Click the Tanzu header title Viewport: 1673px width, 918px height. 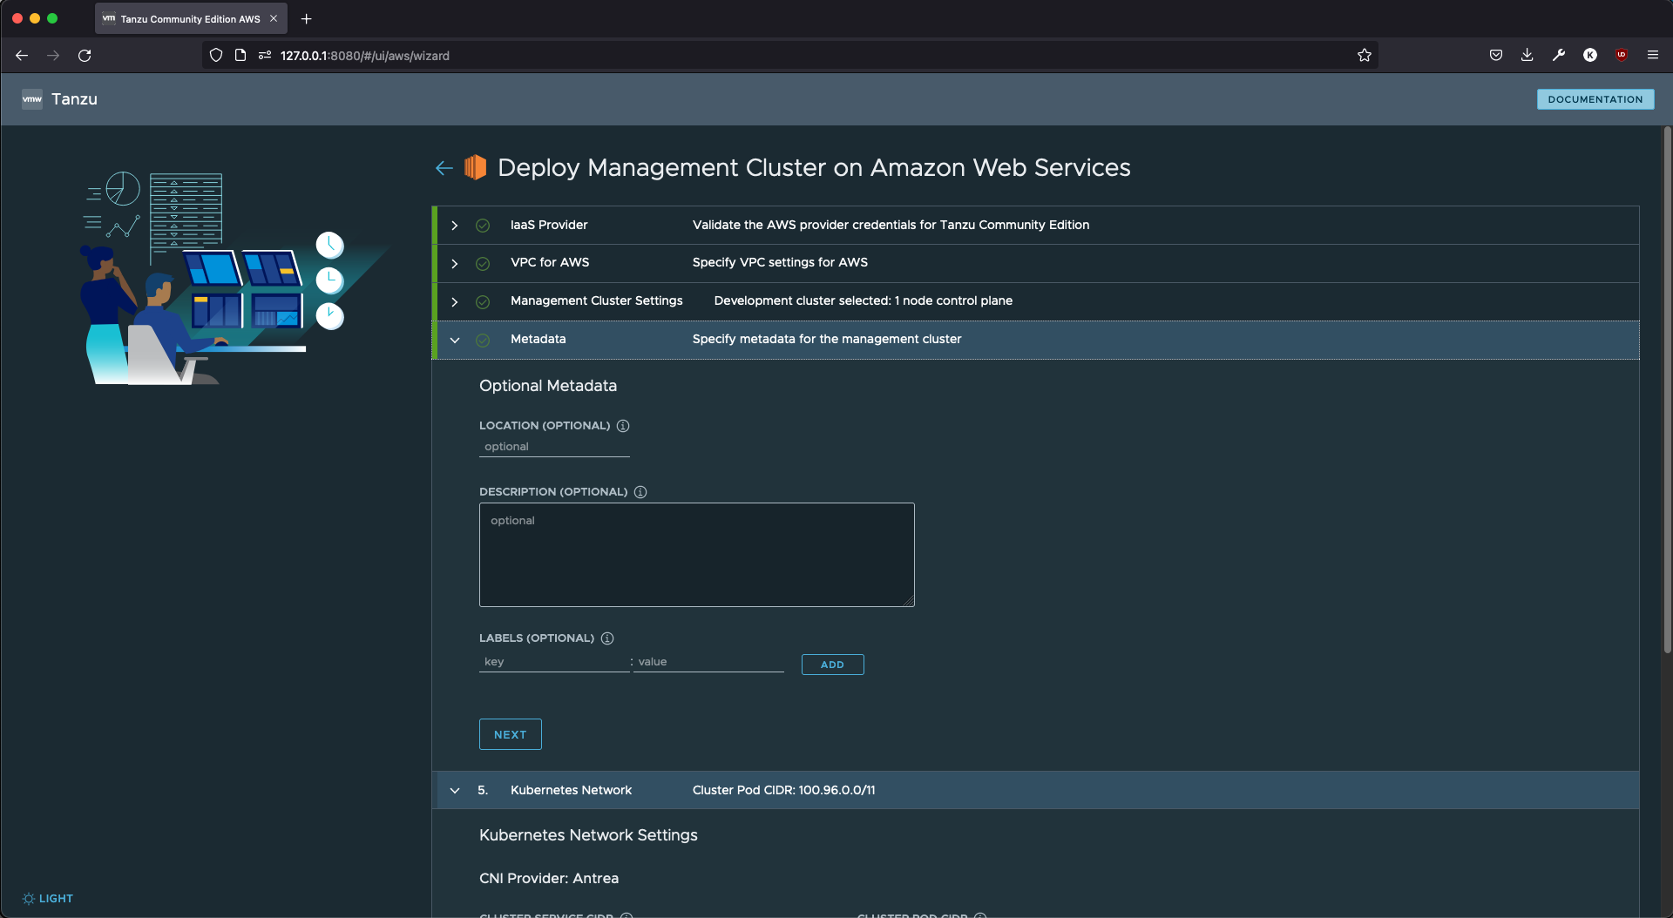coord(74,99)
